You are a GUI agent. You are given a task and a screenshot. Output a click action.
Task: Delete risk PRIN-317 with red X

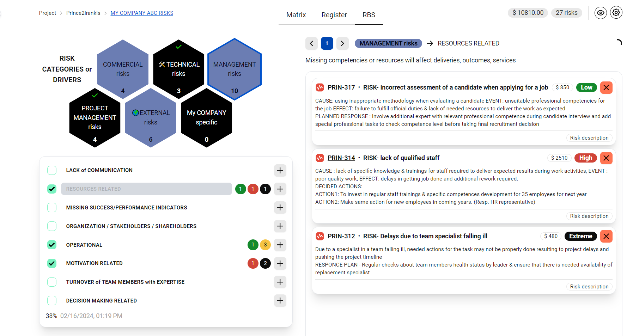click(x=606, y=87)
